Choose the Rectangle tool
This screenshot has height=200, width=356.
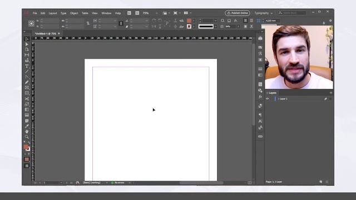[x=27, y=93]
